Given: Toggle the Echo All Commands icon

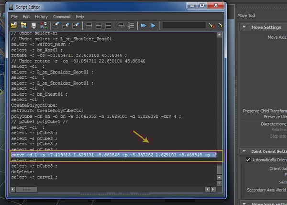Looking at the screenshot, I should point(121,25).
